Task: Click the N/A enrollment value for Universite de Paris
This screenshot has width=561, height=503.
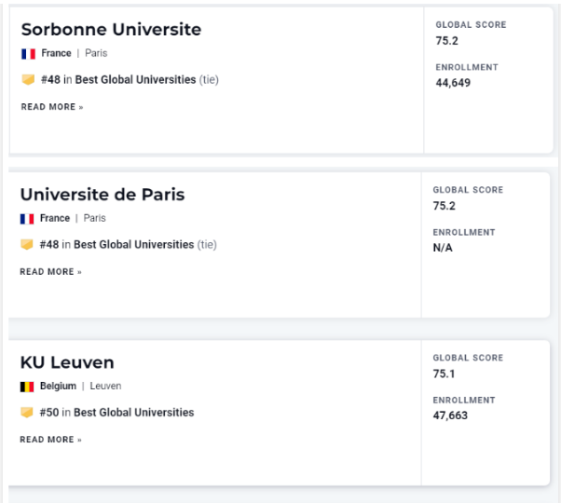Action: coord(445,248)
